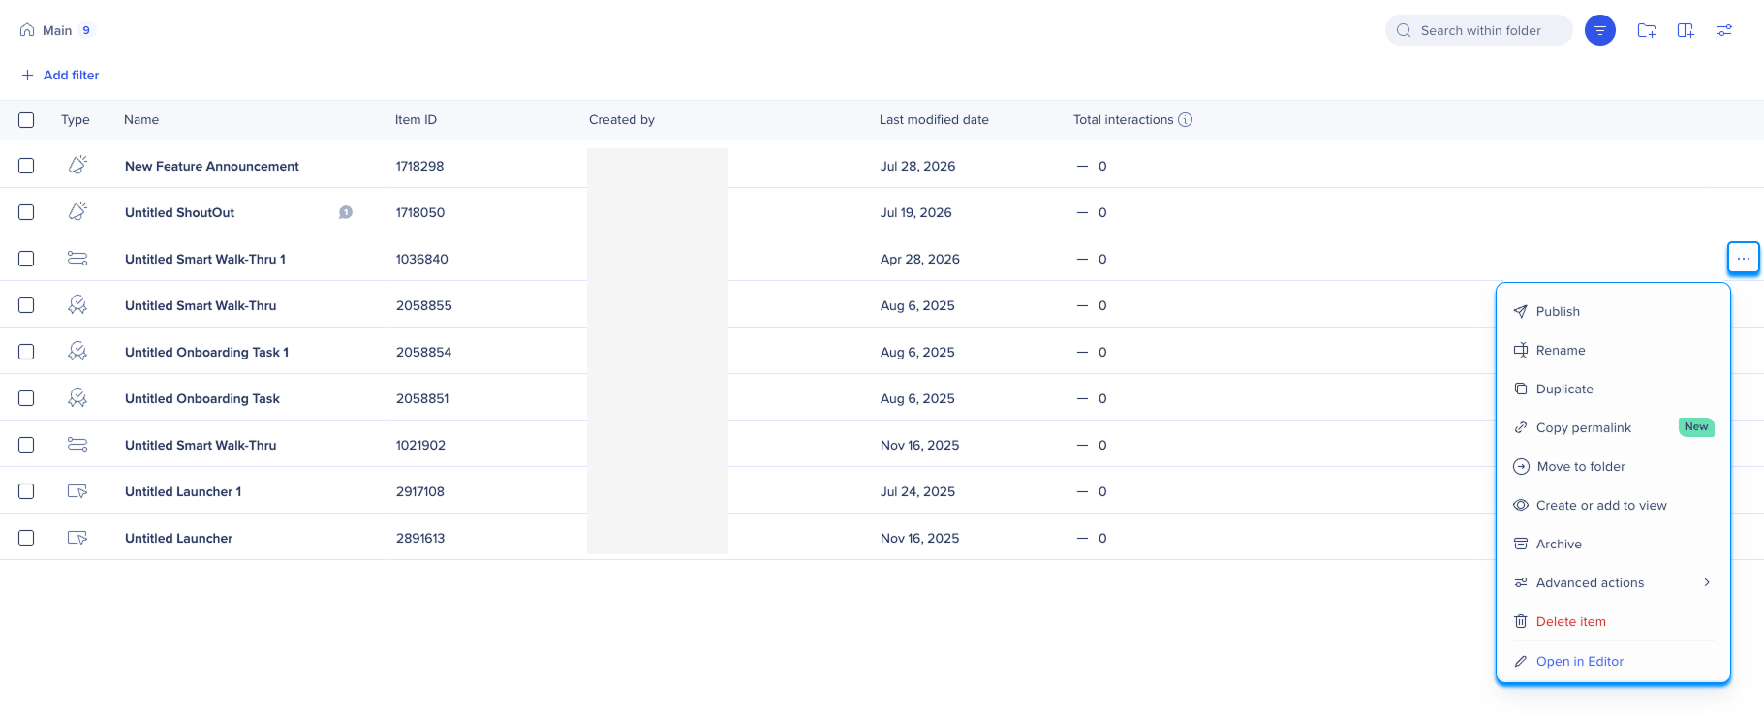Check the Untitled Launcher 1 checkbox
The height and width of the screenshot is (718, 1764).
[x=26, y=491]
